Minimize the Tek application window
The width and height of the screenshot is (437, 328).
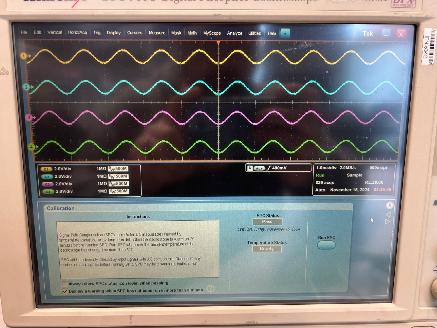pyautogui.click(x=386, y=34)
